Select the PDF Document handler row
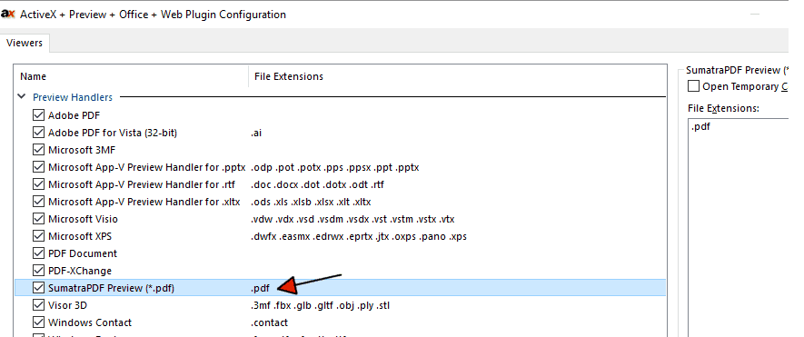Image resolution: width=804 pixels, height=337 pixels. [341, 253]
